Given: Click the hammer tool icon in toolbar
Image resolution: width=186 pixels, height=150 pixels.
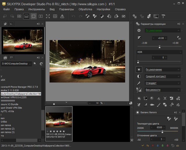Looking at the screenshot, I should pyautogui.click(x=163, y=16).
